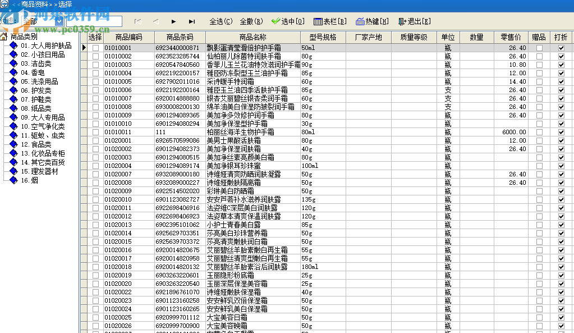Click the 单位 column header
This screenshot has height=333, width=574.
pos(448,37)
